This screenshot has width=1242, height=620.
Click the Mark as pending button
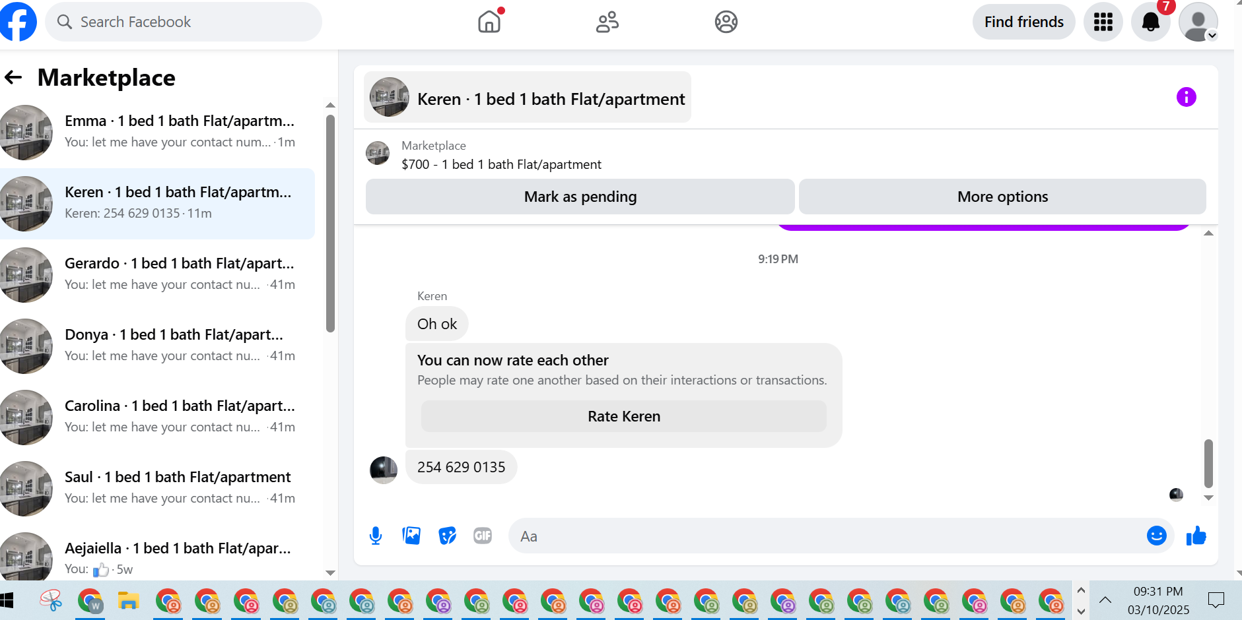point(580,197)
